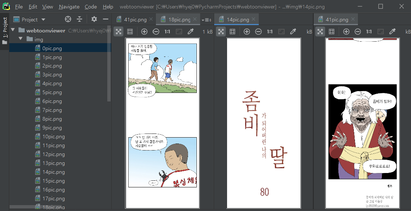Open the Help menu
Viewport: 411px width, 211px height.
click(108, 7)
